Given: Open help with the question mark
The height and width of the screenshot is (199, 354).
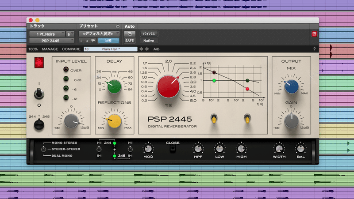Looking at the screenshot, I should click(x=314, y=49).
